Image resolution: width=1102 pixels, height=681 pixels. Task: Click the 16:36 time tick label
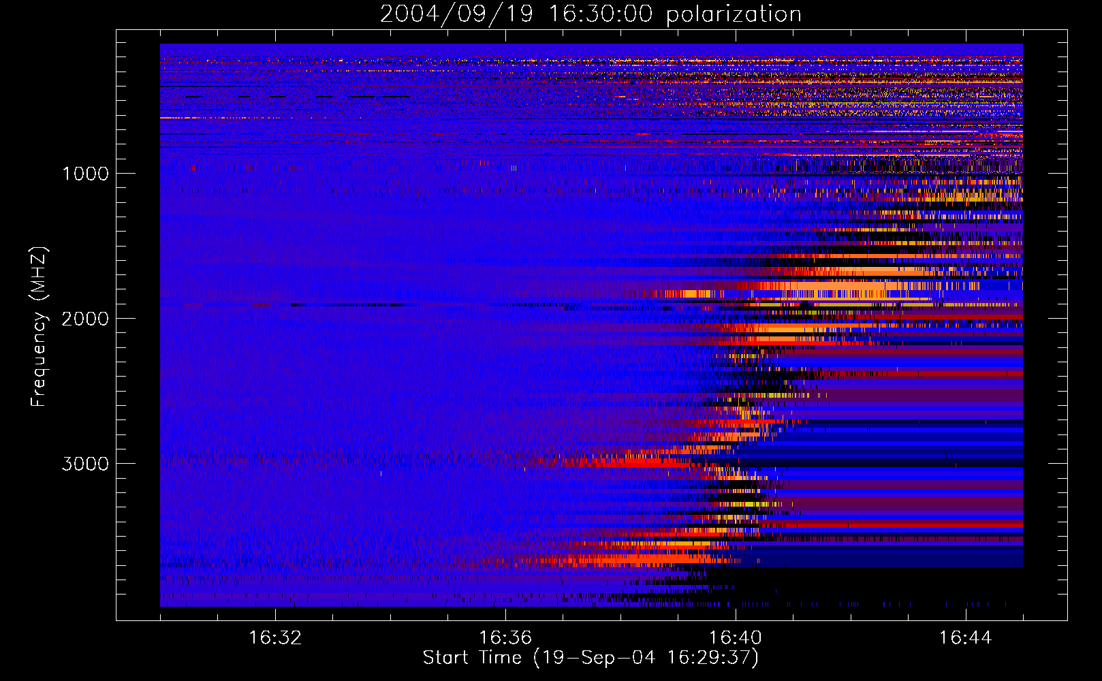[x=505, y=638]
